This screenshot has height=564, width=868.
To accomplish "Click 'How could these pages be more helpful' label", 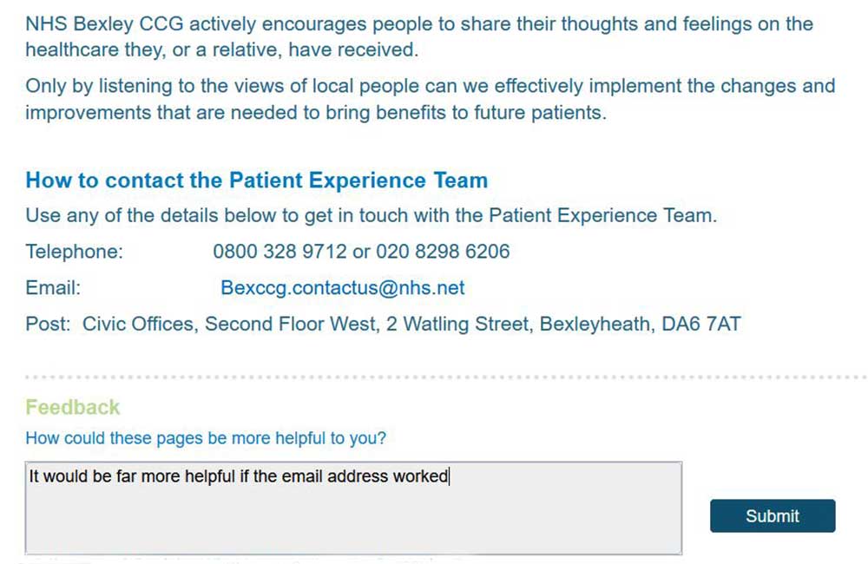I will pos(206,438).
